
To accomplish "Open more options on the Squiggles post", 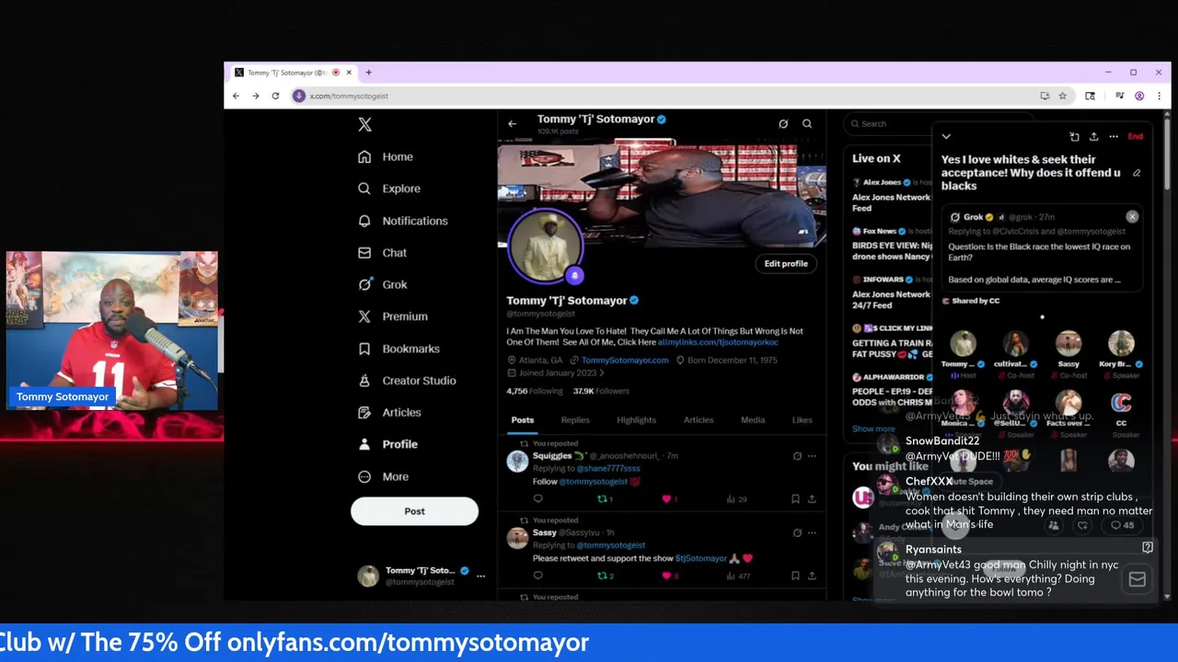I will pos(812,456).
